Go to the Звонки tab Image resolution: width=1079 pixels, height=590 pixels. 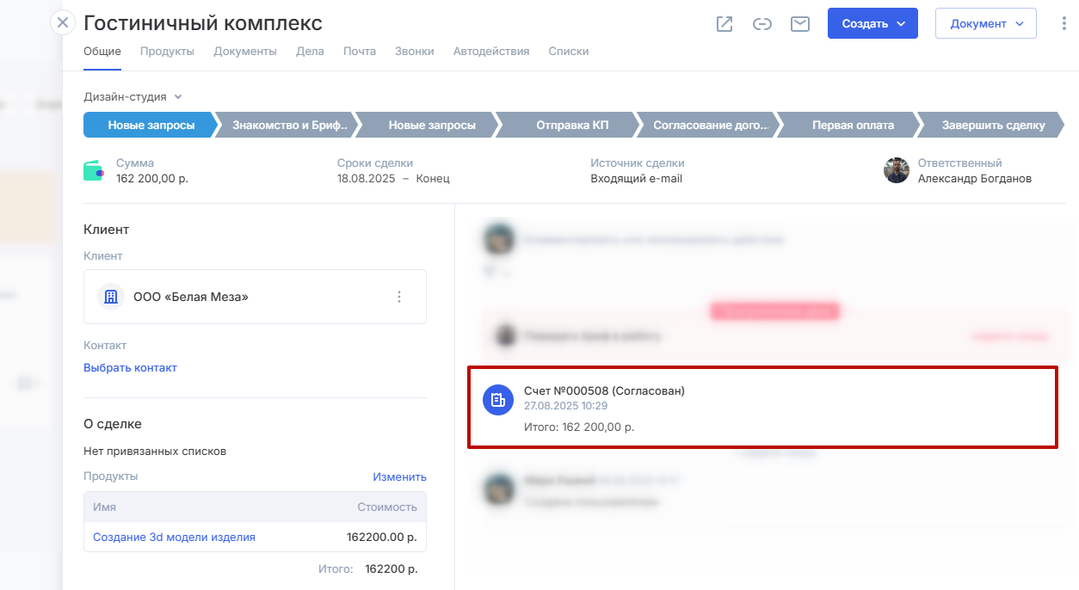(415, 52)
